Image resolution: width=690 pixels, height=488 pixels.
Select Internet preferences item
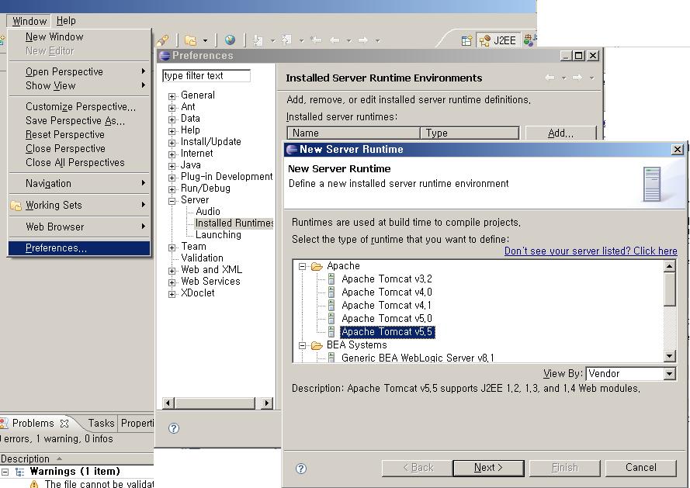[196, 154]
